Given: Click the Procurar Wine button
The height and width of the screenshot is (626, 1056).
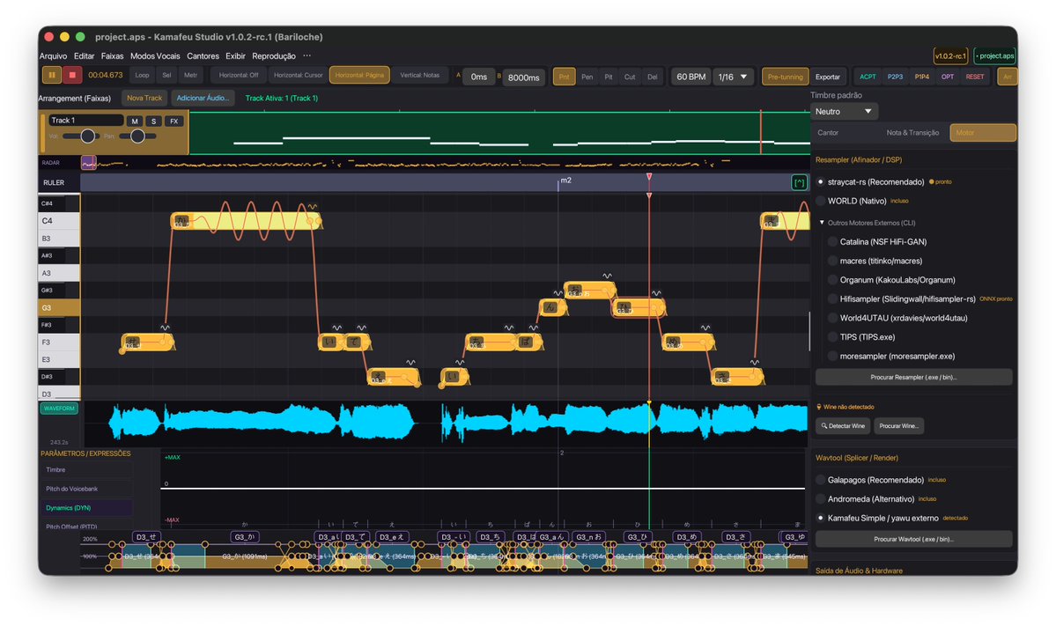Looking at the screenshot, I should (x=899, y=426).
